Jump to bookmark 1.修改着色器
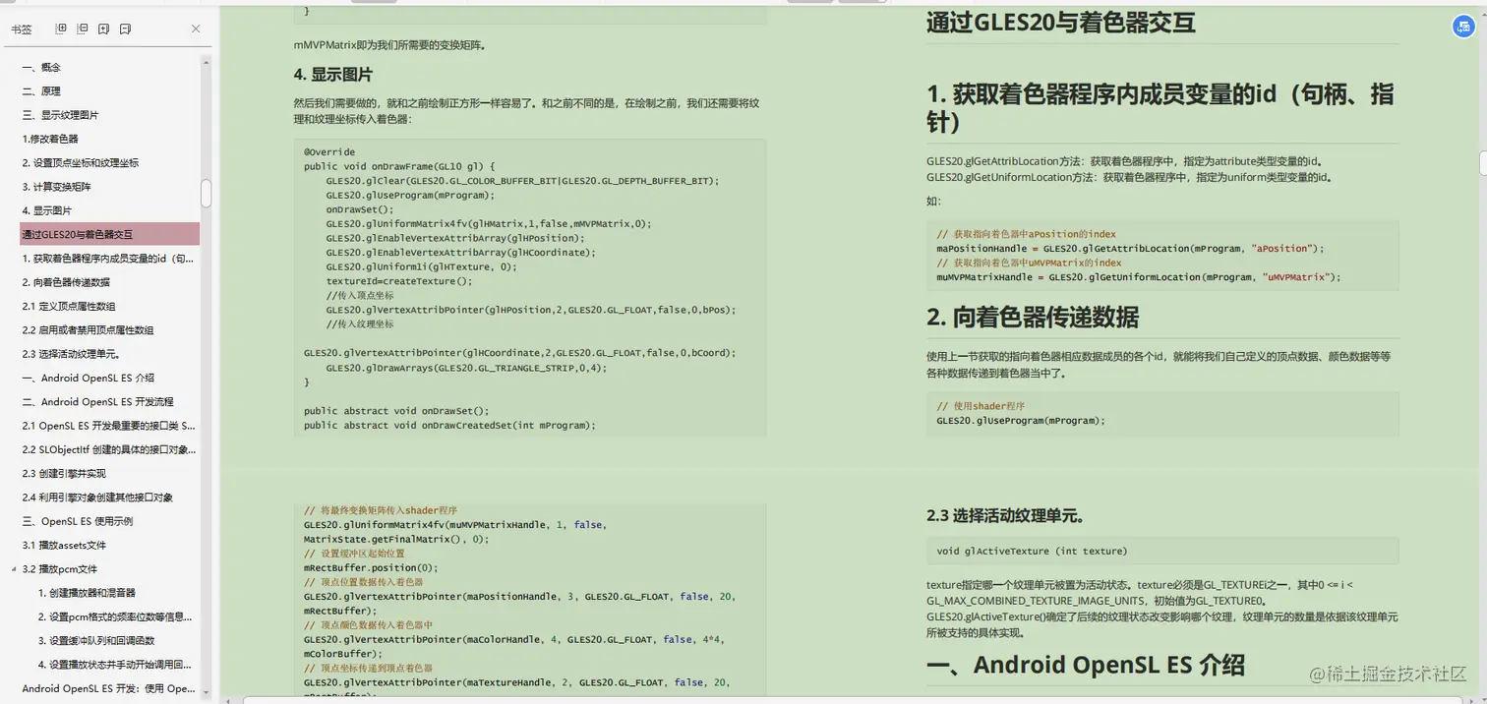Image resolution: width=1487 pixels, height=704 pixels. tap(50, 139)
